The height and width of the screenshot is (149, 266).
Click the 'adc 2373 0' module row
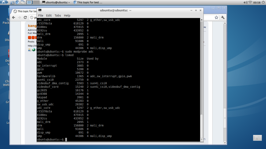pos(63,62)
